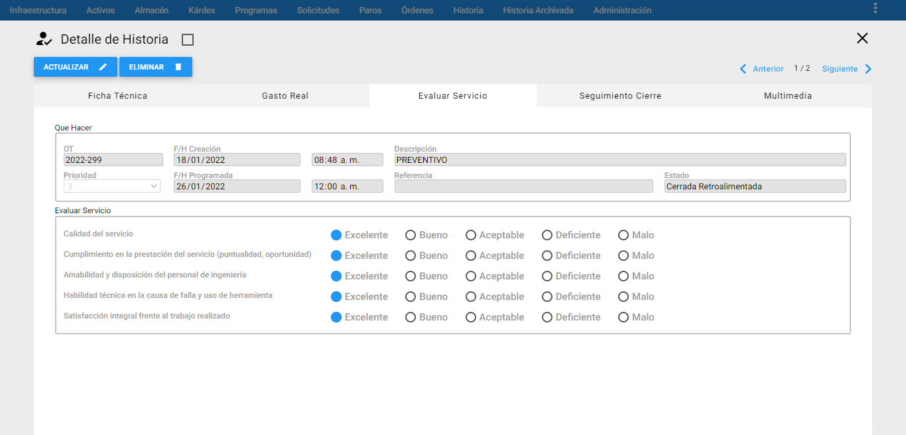Image resolution: width=906 pixels, height=435 pixels.
Task: Select Excelente for Satisfacción integral
Action: pos(336,317)
